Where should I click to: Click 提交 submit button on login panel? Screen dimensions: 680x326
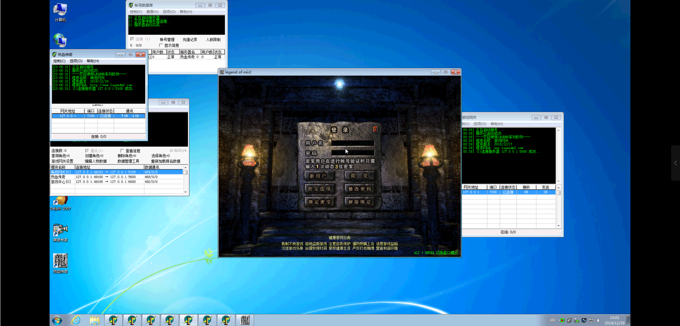359,176
